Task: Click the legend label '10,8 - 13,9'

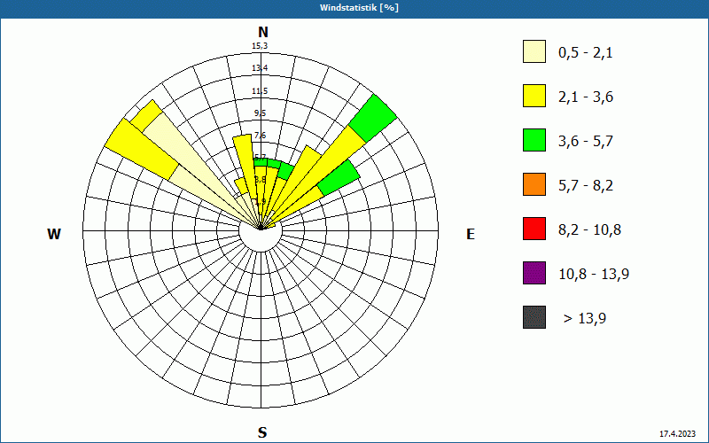Action: [x=594, y=275]
